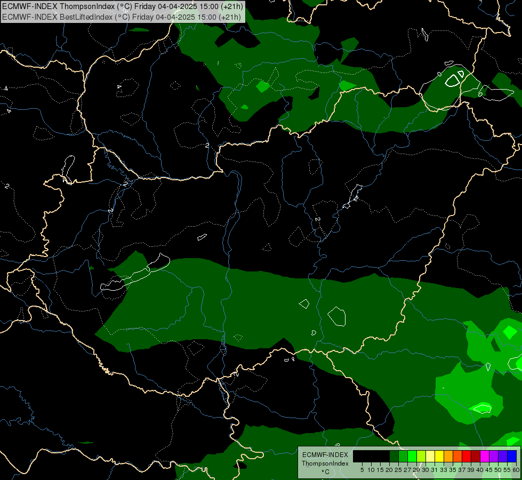Viewport: 522px width, 480px height.
Task: Select the medium green 25-27 legend swatch
Action: [403, 456]
